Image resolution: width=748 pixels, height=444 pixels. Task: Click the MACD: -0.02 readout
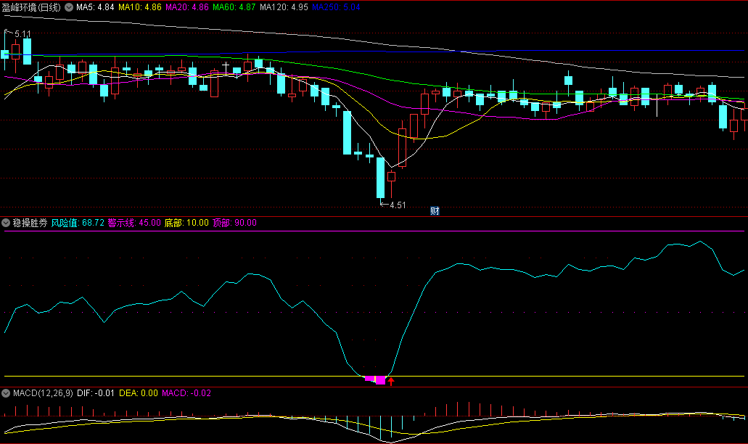tap(186, 393)
